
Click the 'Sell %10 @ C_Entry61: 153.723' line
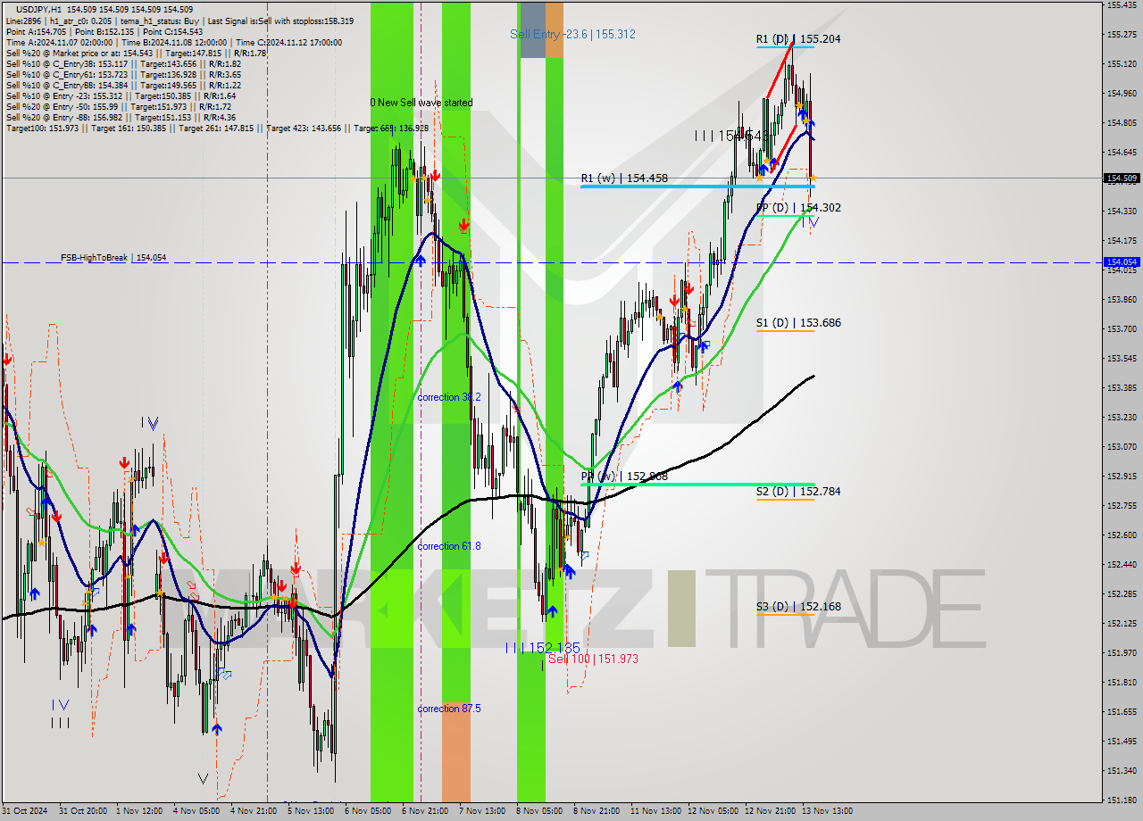[x=122, y=74]
